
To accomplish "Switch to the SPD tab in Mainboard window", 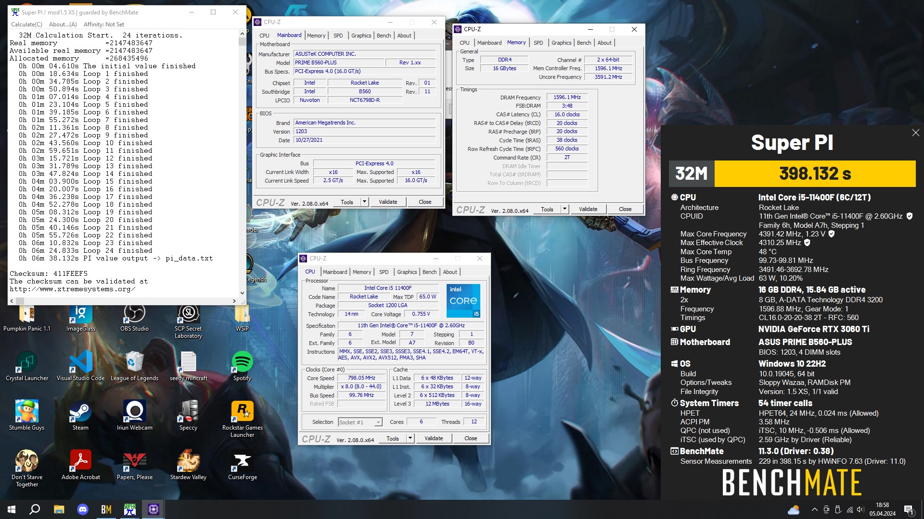I will coord(338,36).
